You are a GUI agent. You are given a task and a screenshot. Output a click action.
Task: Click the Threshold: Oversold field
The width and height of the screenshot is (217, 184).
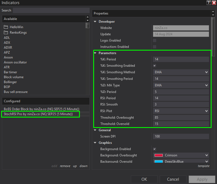click(181, 124)
